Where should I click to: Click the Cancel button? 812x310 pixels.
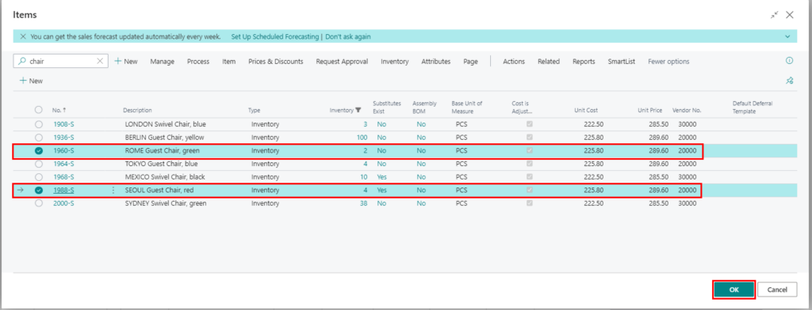[x=777, y=290]
